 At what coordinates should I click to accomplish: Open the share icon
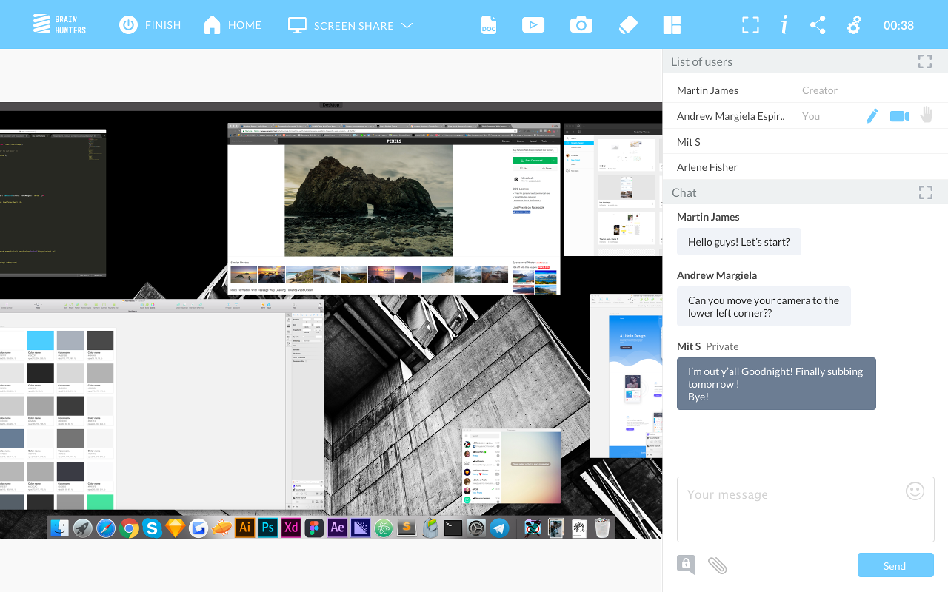point(818,24)
